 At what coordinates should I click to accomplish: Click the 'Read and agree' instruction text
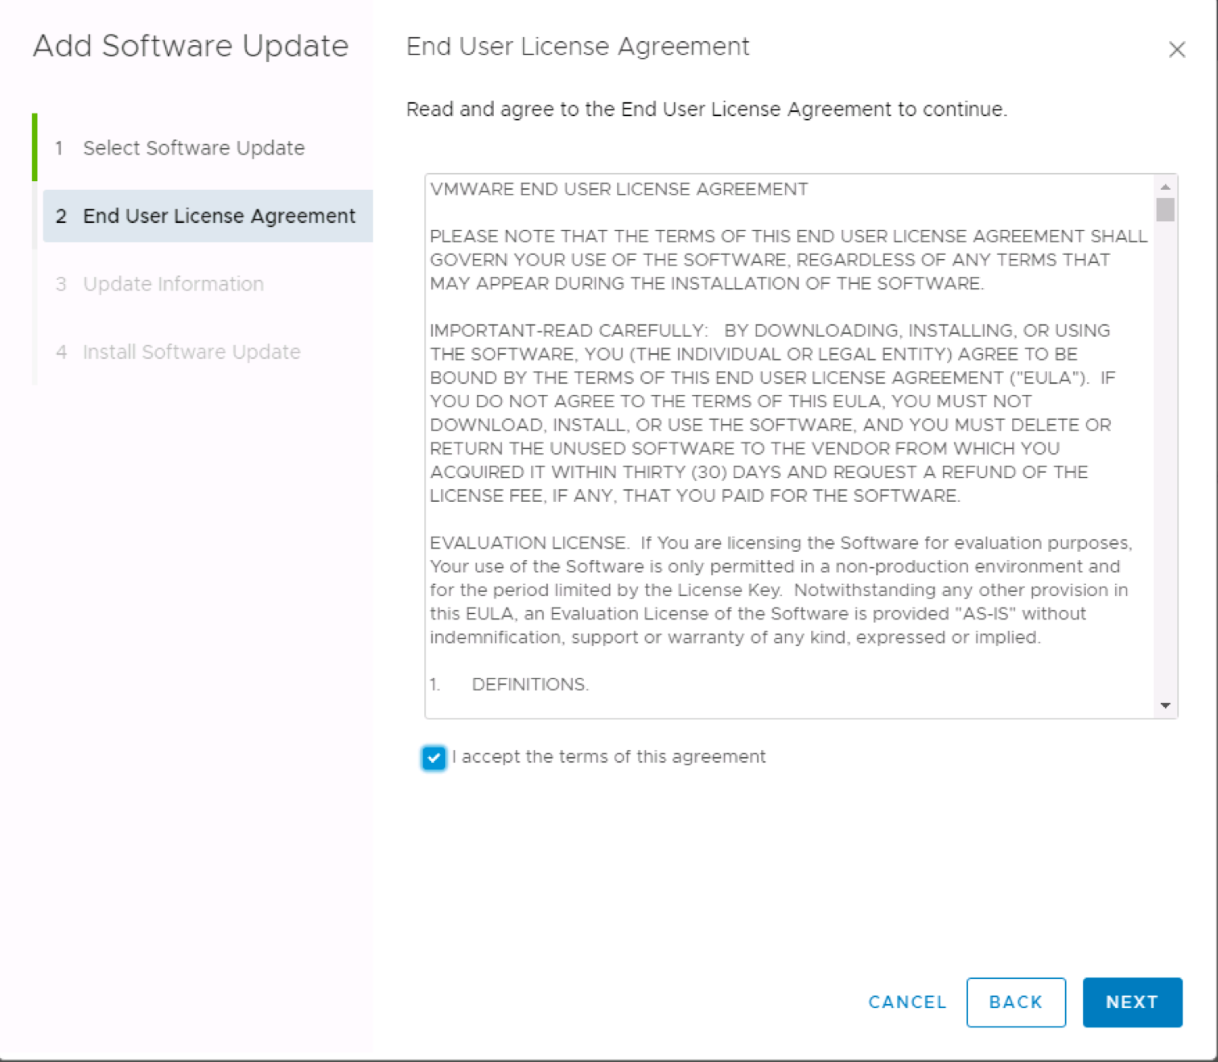click(706, 109)
